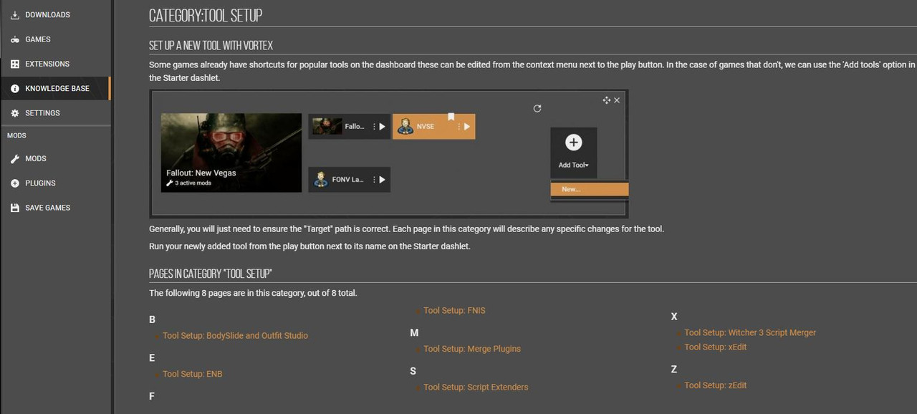Click the Games controller icon
Image resolution: width=917 pixels, height=414 pixels.
(x=15, y=39)
